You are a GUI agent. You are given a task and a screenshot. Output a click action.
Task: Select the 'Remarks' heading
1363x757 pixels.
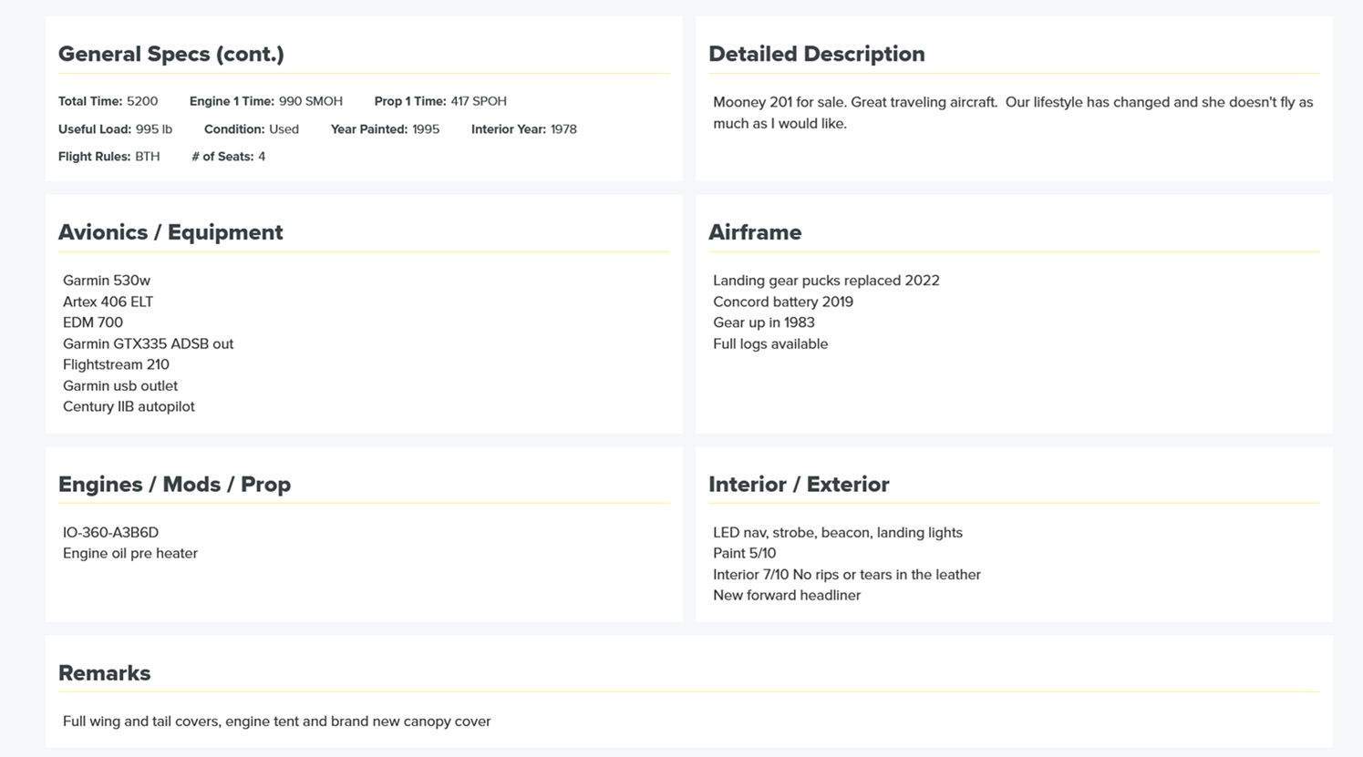coord(104,673)
